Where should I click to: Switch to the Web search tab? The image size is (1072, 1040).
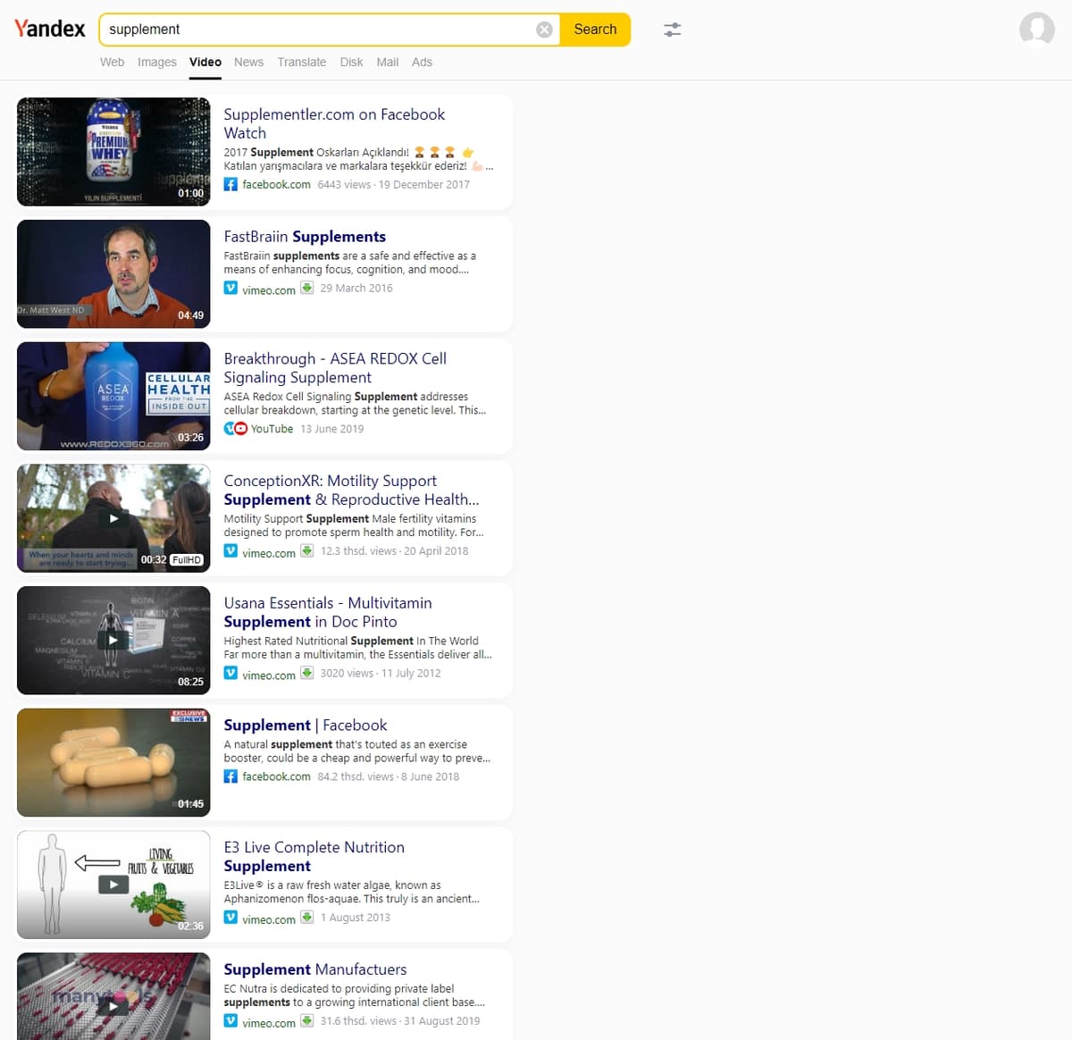112,62
